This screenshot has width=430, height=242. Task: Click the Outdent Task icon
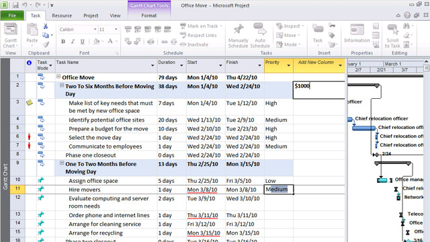coord(128,42)
